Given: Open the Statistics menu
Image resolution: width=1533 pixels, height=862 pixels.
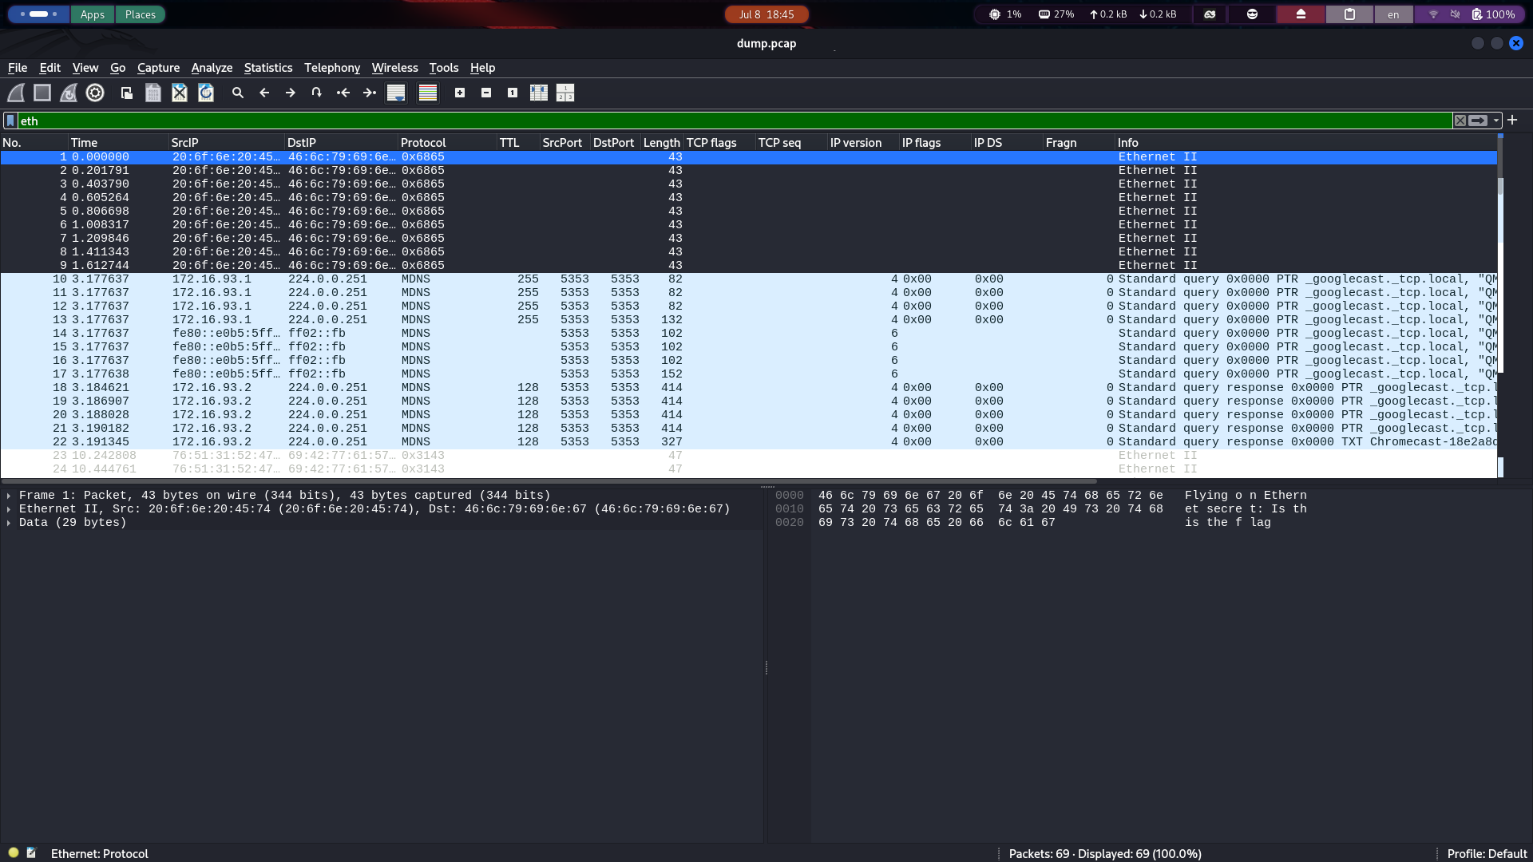Looking at the screenshot, I should [268, 68].
